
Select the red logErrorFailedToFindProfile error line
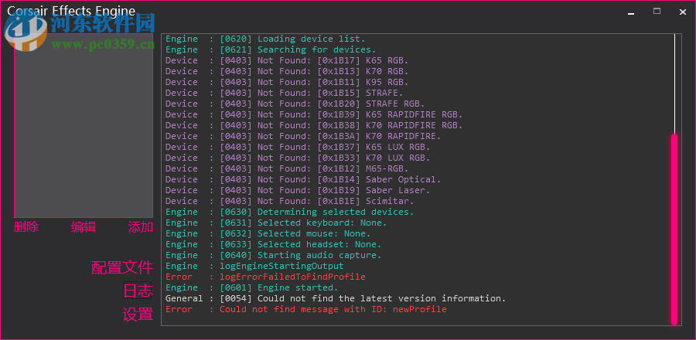[x=292, y=277]
